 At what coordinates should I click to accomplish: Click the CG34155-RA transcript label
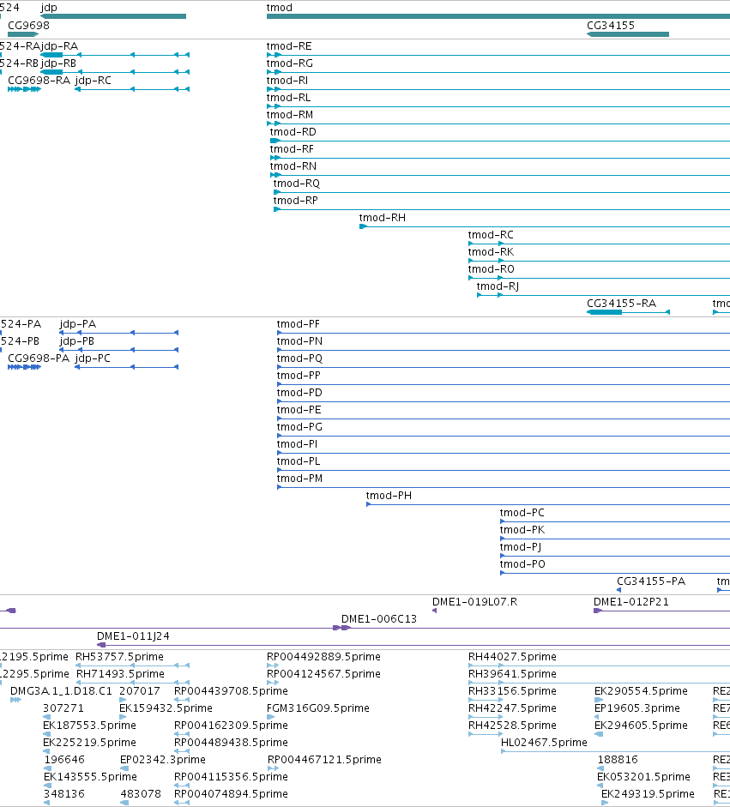(621, 304)
